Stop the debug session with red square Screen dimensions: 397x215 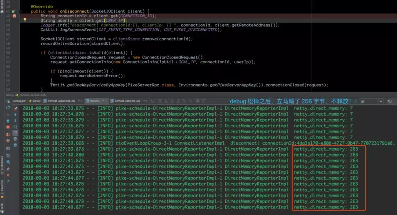point(8,127)
